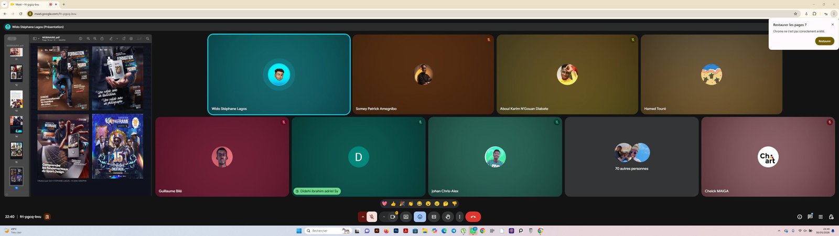Open the Windows Start menu

(299, 231)
